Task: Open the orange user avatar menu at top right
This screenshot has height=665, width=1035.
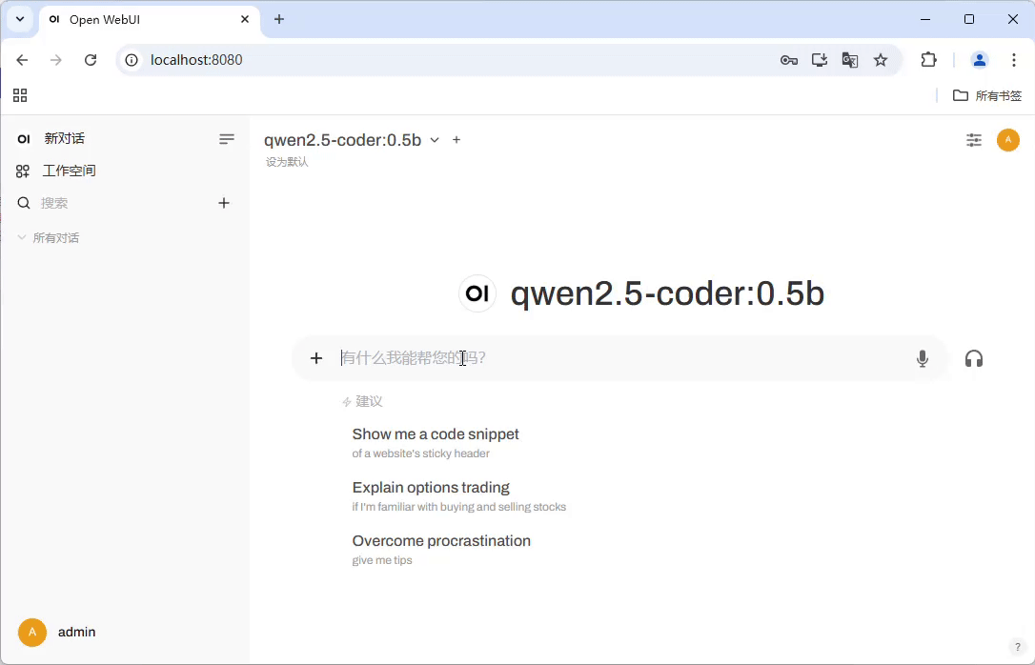Action: (x=1008, y=140)
